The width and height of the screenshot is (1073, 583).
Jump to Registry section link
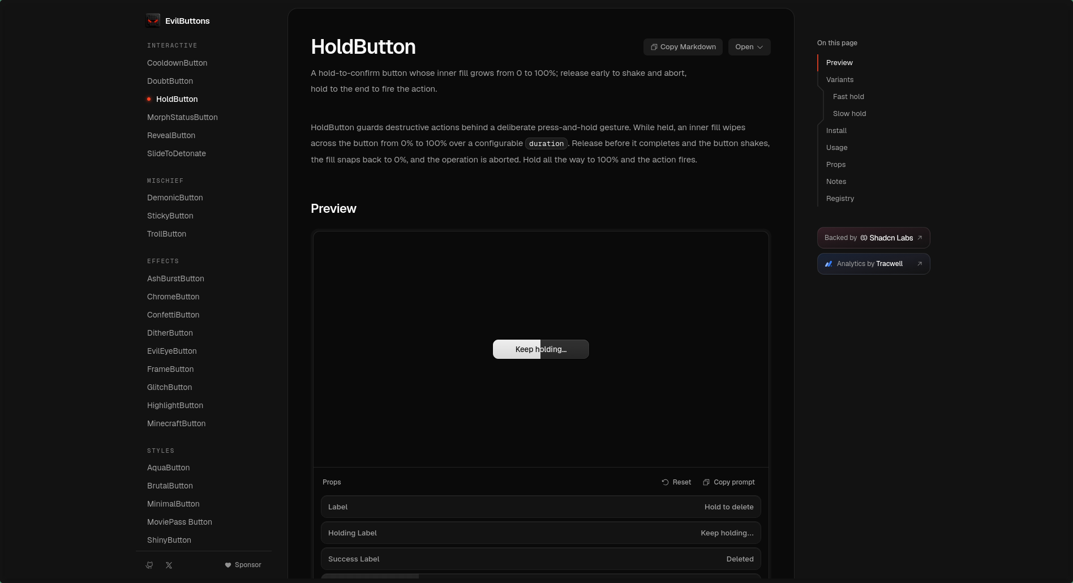coord(840,199)
